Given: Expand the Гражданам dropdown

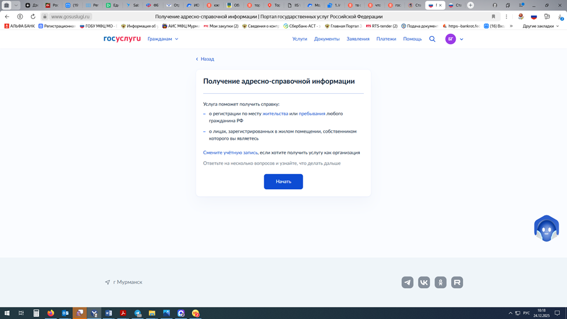Looking at the screenshot, I should point(163,39).
